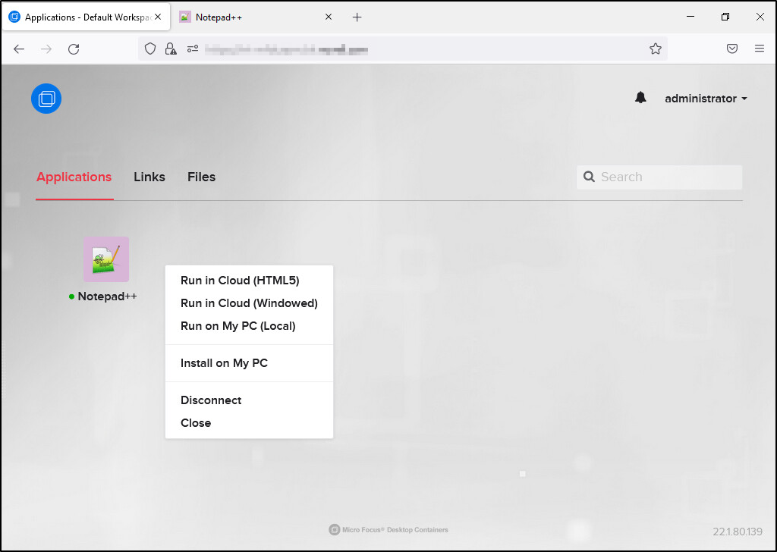Screen dimensions: 777x552
Task: Choose Run in Cloud (HTML5)
Action: coord(240,281)
